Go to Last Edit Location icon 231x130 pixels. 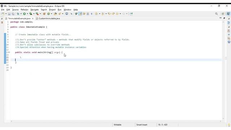point(109,14)
